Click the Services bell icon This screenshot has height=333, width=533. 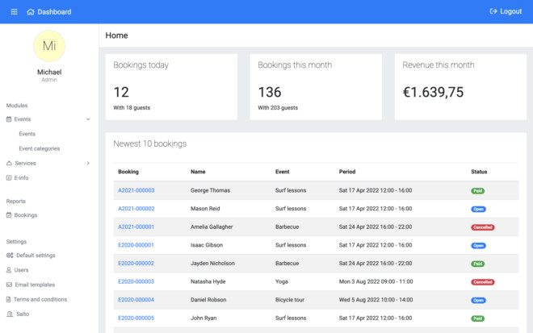point(9,164)
